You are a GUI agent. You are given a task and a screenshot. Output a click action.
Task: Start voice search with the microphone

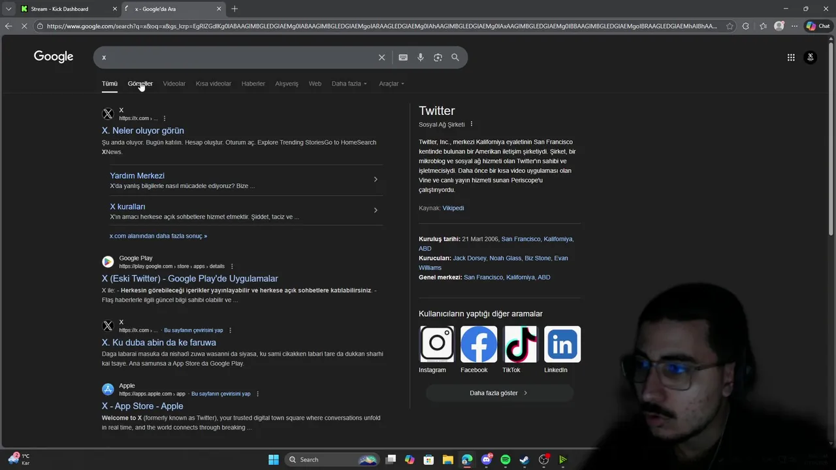click(x=421, y=57)
